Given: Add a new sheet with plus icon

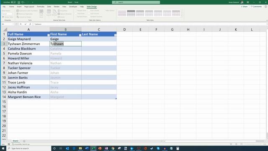Looking at the screenshot, I should tap(24, 141).
